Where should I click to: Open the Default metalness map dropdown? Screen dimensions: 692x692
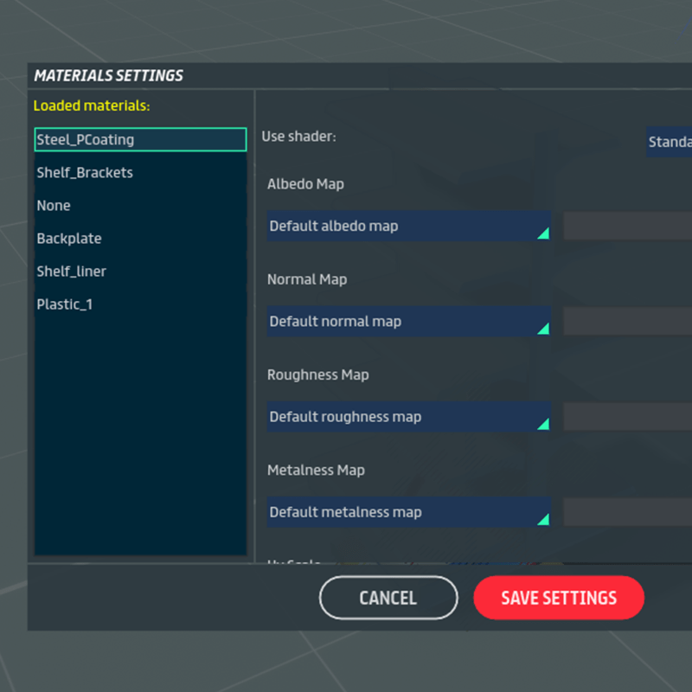pyautogui.click(x=408, y=512)
